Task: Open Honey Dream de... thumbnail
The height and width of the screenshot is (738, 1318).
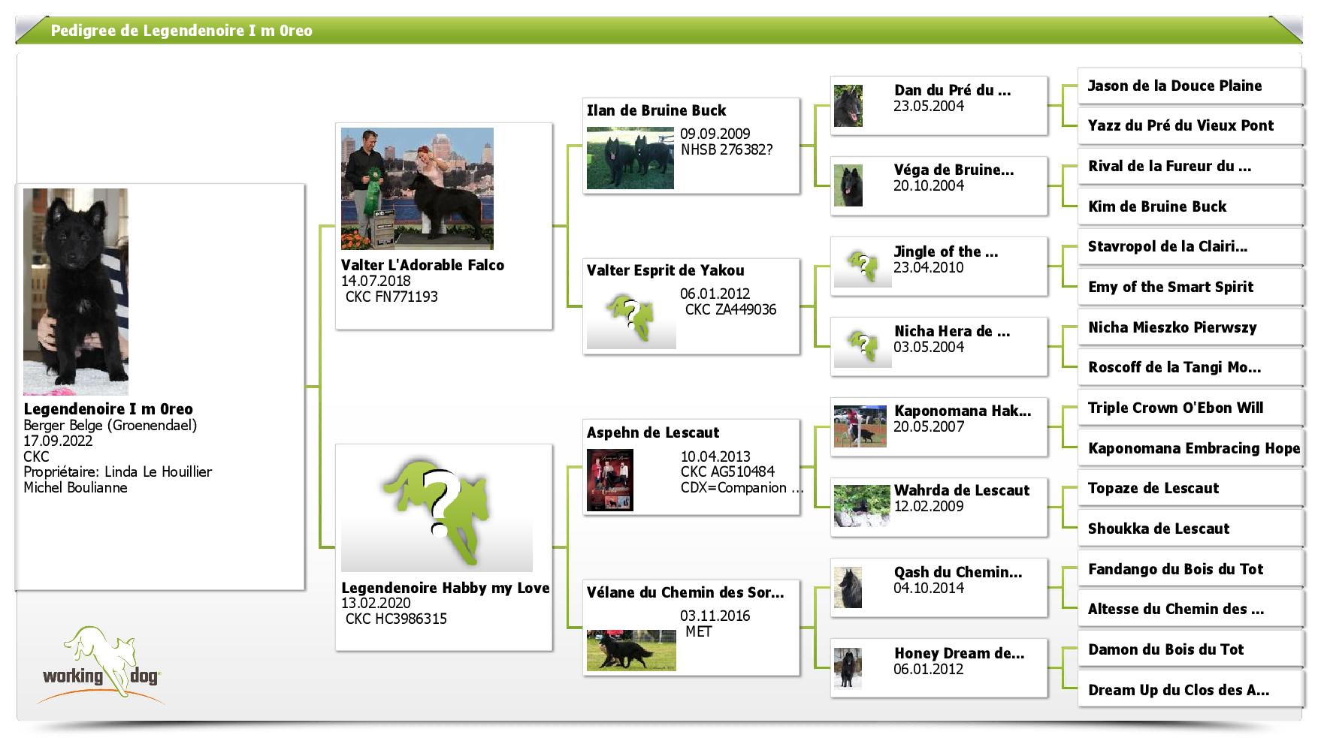Action: coord(848,667)
